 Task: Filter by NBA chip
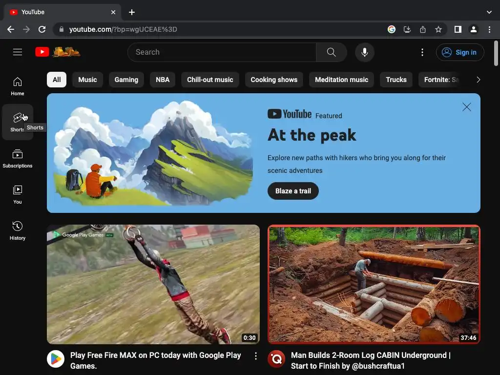(163, 80)
